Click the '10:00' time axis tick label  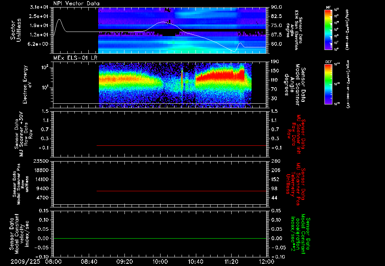(160, 261)
